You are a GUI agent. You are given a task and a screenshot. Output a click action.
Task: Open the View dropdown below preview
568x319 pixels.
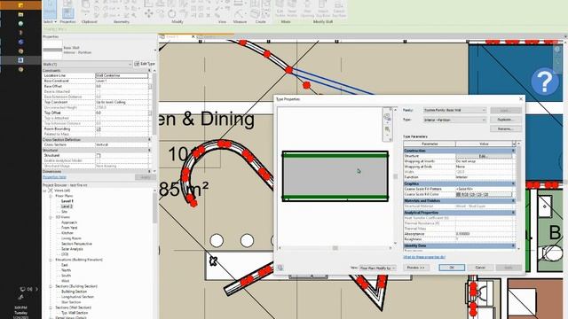point(377,268)
